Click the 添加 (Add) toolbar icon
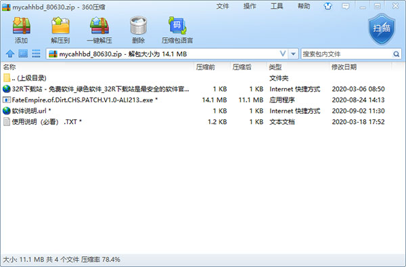Viewport: 406px width, 267px height. coord(22,26)
